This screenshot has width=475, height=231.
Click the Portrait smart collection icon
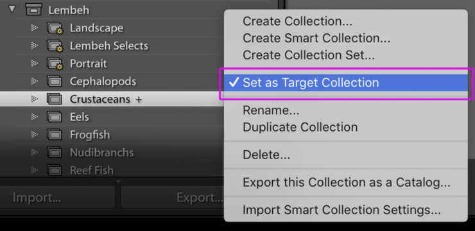point(55,64)
